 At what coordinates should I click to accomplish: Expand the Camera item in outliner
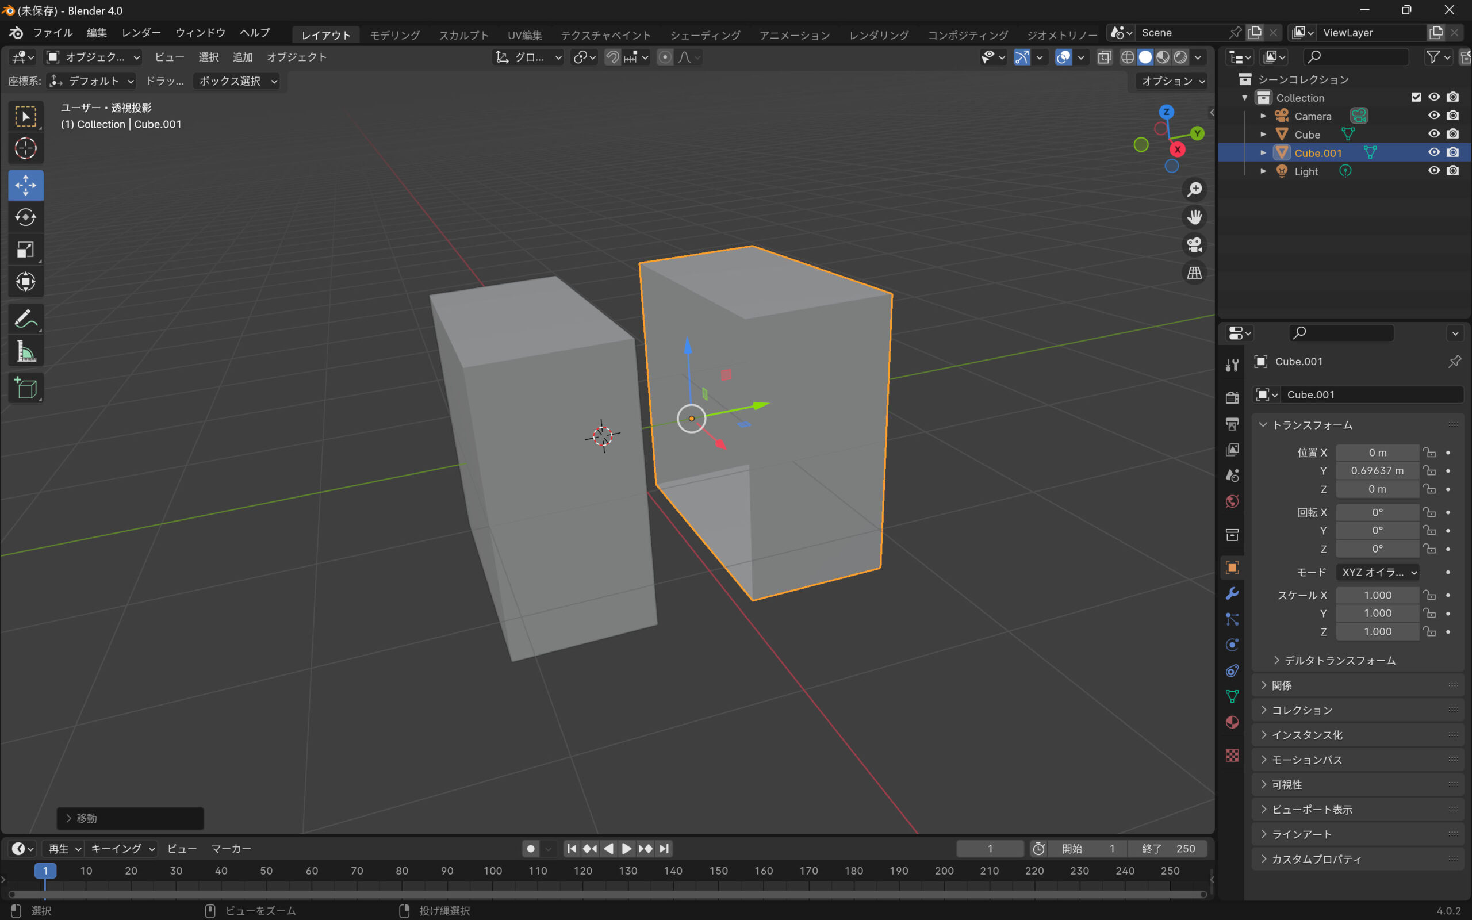(x=1263, y=116)
